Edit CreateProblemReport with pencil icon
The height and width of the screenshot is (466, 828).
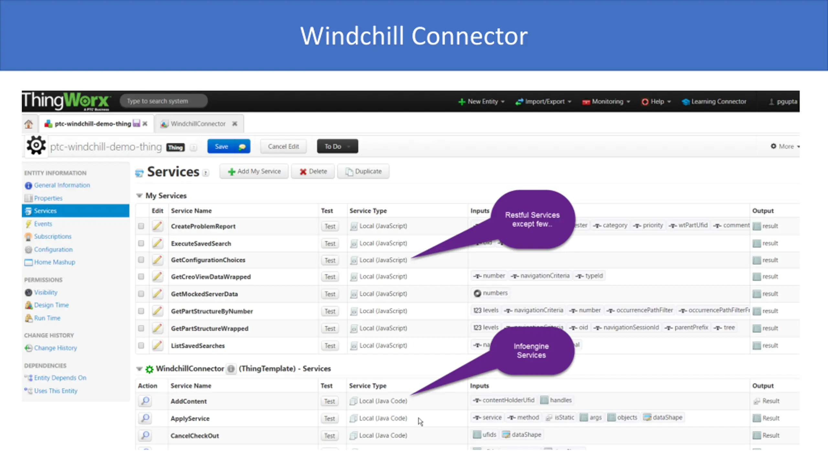click(157, 226)
